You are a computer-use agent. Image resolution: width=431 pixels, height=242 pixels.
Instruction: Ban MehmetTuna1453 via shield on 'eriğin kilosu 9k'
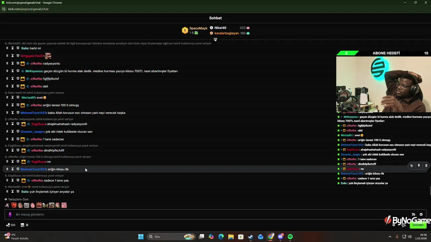(x=18, y=169)
